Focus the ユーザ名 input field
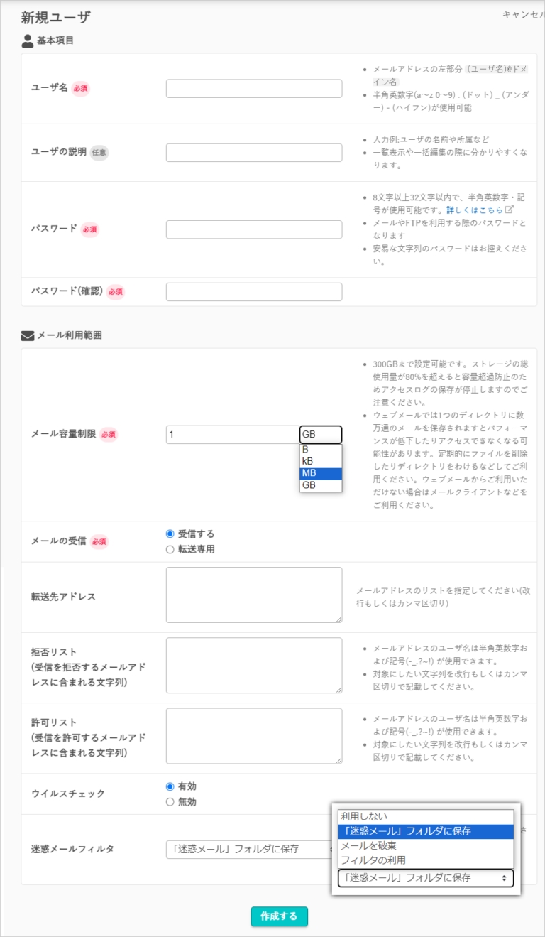Screen dimensions: 545x937 254,89
